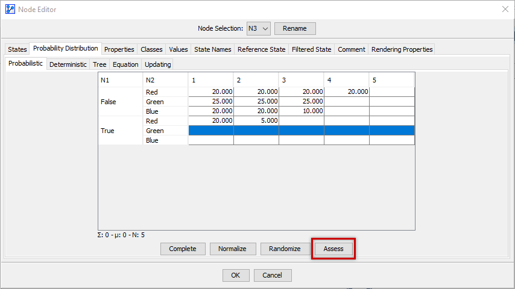Select the Comment tab
Screen dimensions: 515x289
pyautogui.click(x=351, y=49)
